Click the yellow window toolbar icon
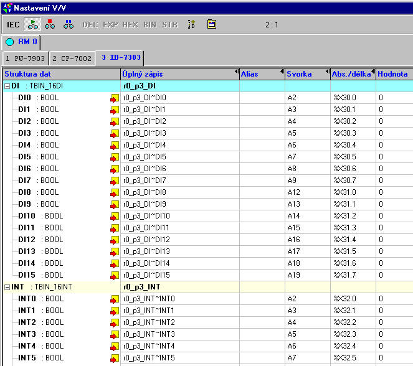 pos(212,24)
